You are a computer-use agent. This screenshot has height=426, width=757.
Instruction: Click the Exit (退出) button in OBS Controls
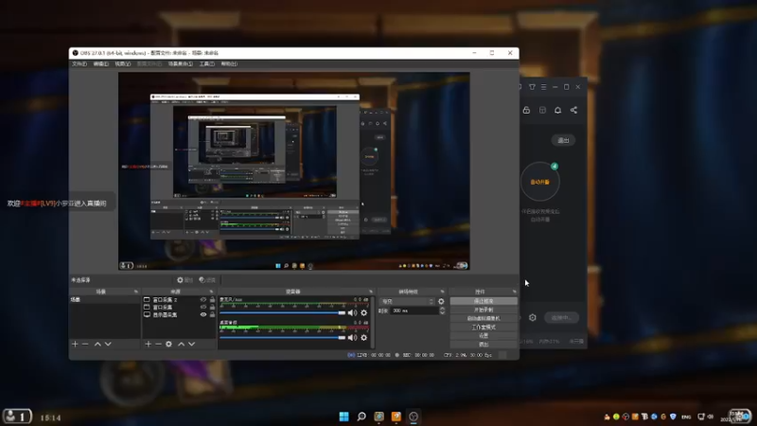(484, 345)
